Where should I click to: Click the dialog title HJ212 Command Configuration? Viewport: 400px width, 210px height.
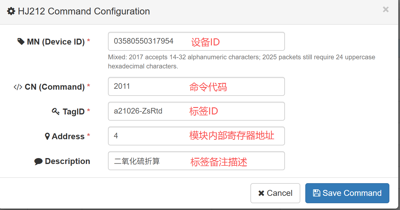click(x=84, y=12)
